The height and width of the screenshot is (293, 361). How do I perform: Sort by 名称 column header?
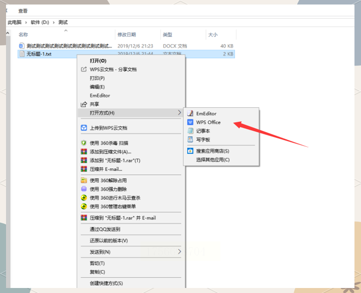pyautogui.click(x=23, y=35)
